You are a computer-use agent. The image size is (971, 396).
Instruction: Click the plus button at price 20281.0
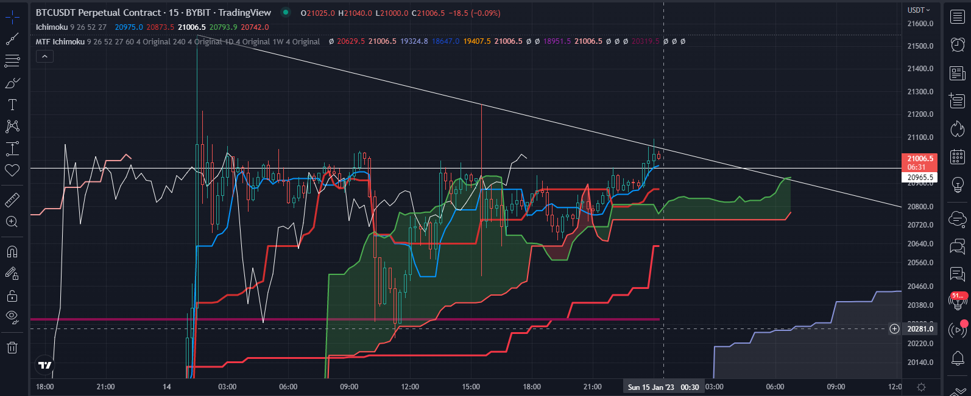click(x=894, y=328)
